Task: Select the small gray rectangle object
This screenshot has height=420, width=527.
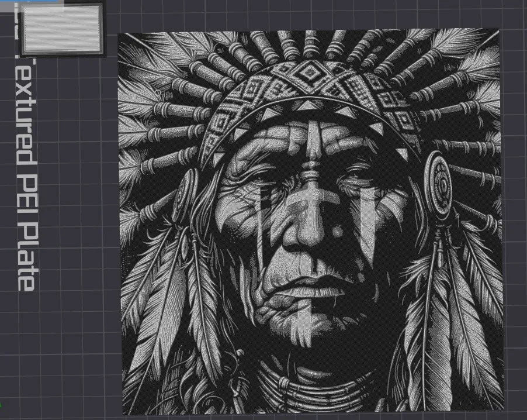Action: click(63, 29)
